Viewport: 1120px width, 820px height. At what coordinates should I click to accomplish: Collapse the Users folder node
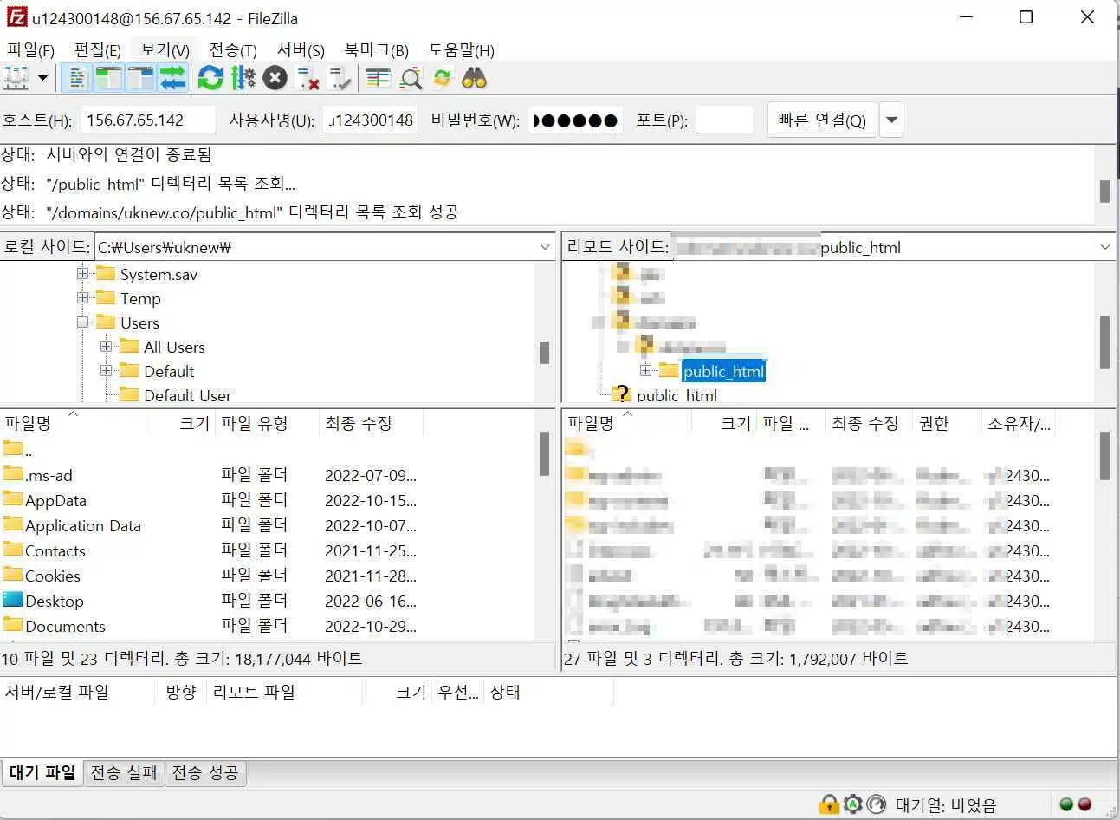(83, 322)
